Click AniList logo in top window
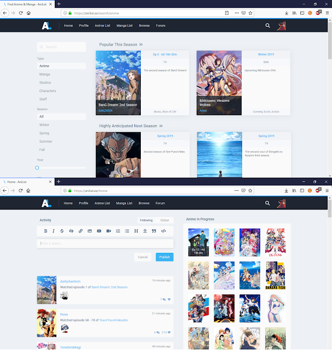This screenshot has height=351, width=332. click(47, 26)
